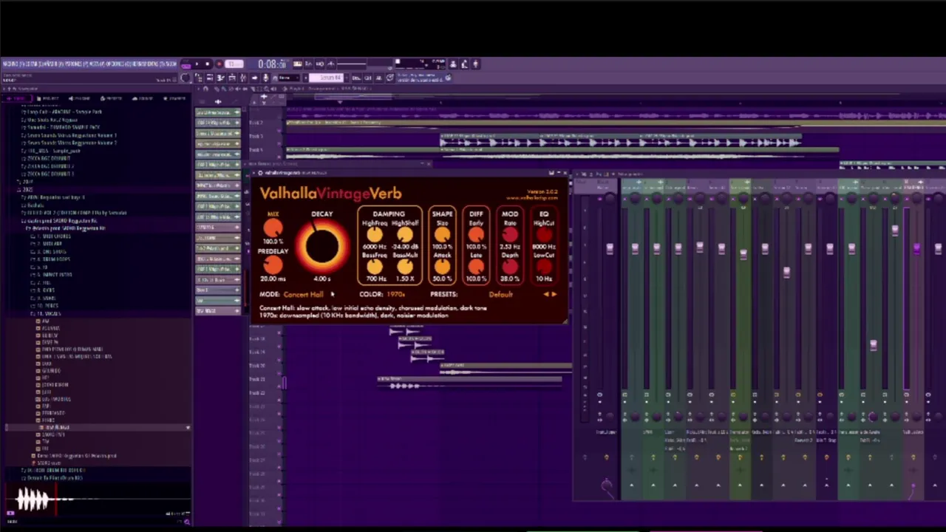Viewport: 946px width, 532px height.
Task: Select the first 'ZECCA BGC DRUMKIT' folder
Action: click(46, 158)
